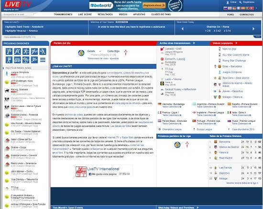Open Atlético de Madrid in league table
The width and height of the screenshot is (263, 209).
coord(229,147)
